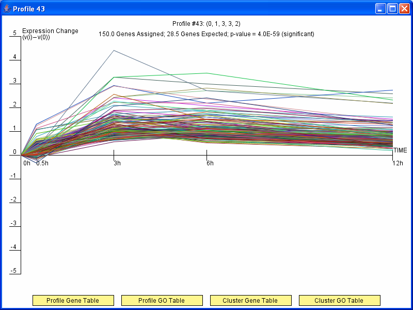Click the 12h time axis label
This screenshot has width=413, height=310.
[398, 163]
